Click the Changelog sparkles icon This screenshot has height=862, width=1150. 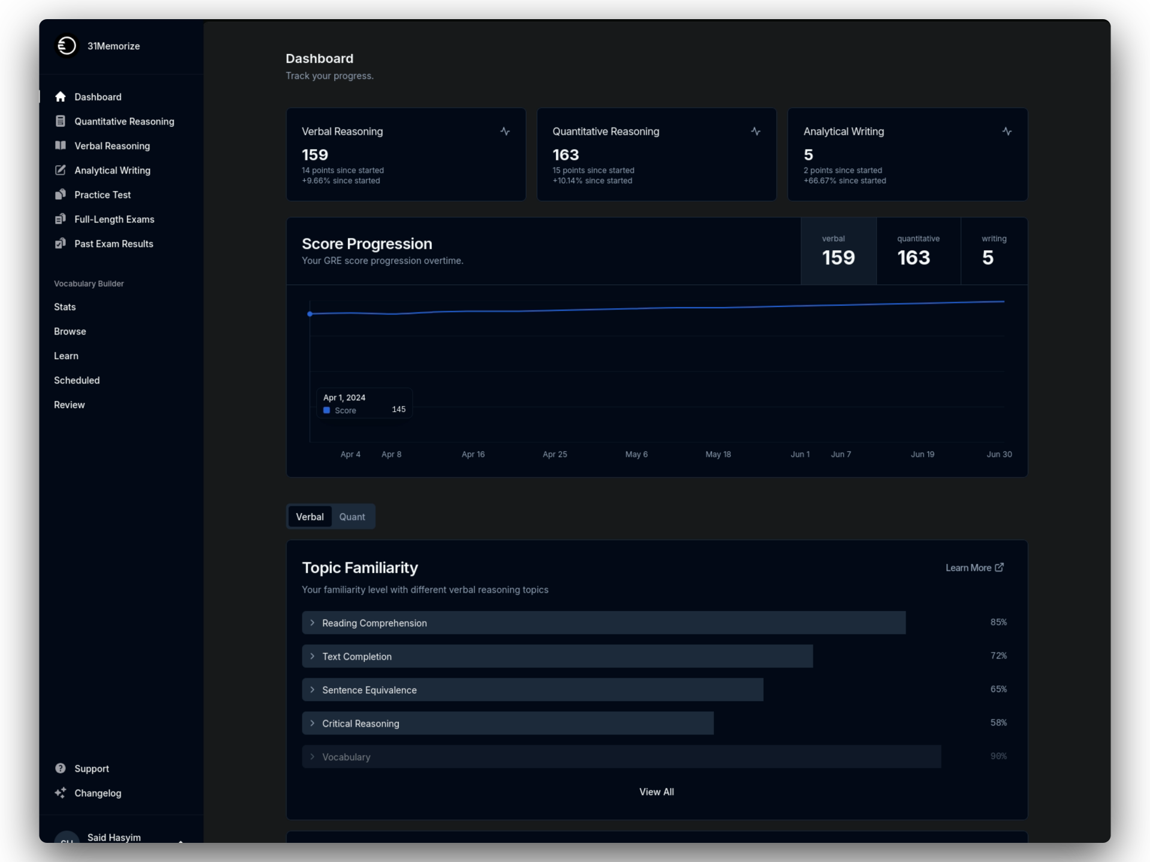pos(60,793)
